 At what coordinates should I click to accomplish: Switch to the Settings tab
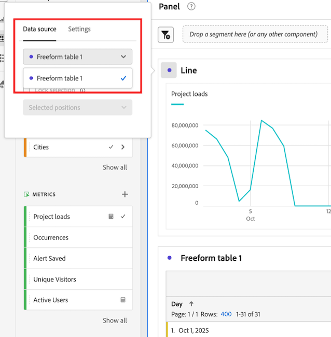[x=79, y=29]
